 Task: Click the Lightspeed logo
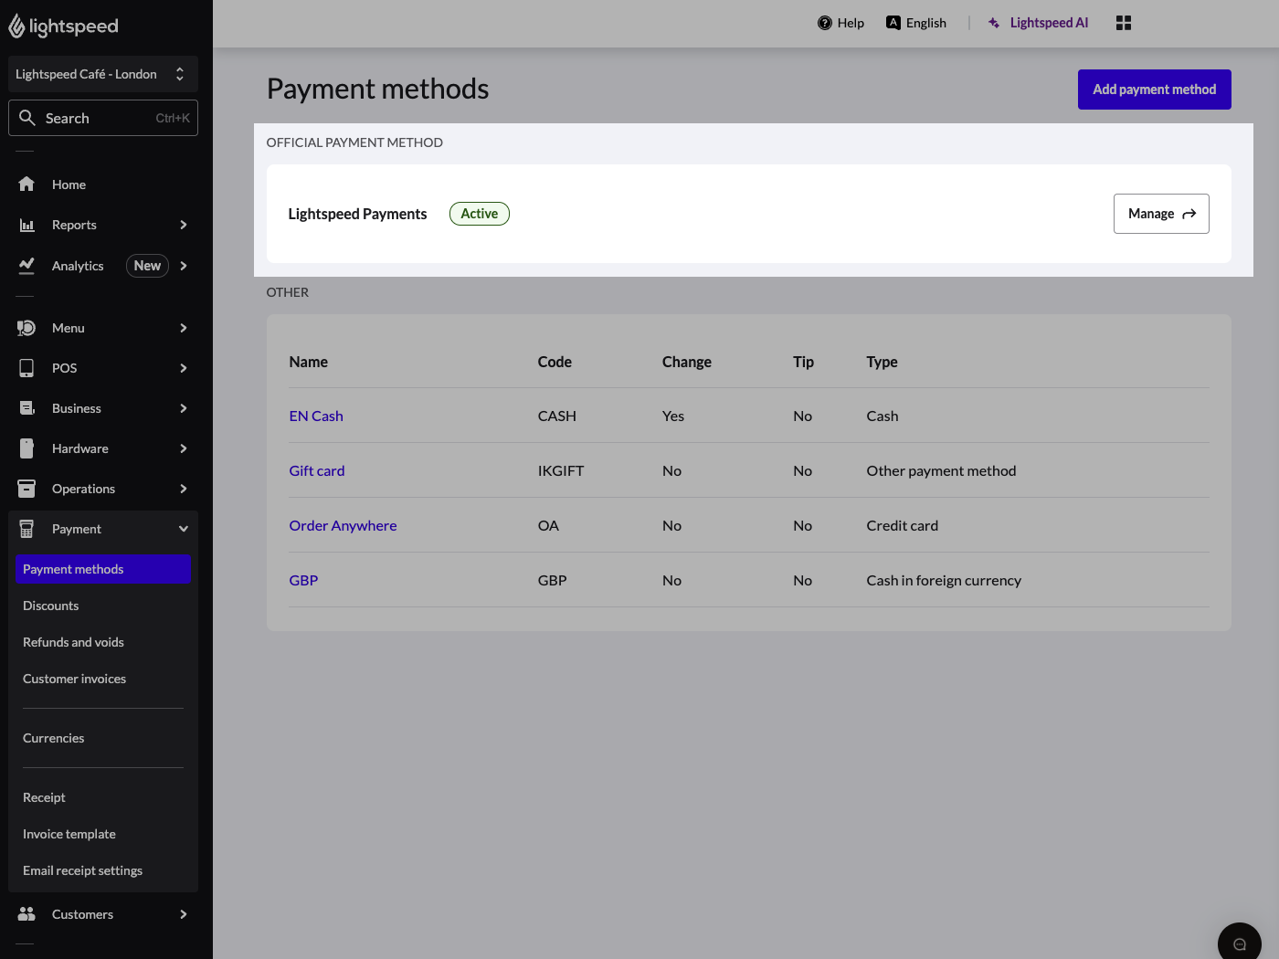point(63,26)
